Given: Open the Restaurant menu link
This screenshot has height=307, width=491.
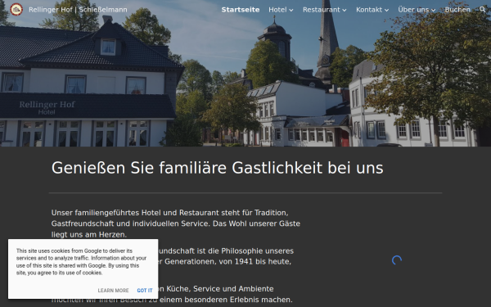Looking at the screenshot, I should pyautogui.click(x=322, y=10).
